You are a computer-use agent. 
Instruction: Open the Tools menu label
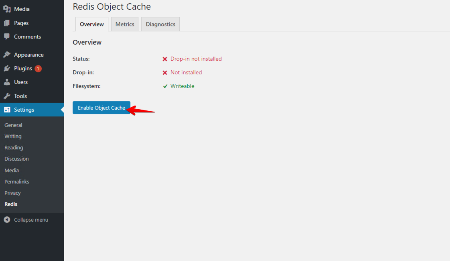(20, 96)
